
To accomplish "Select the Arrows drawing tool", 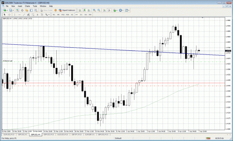I will 47,15.
